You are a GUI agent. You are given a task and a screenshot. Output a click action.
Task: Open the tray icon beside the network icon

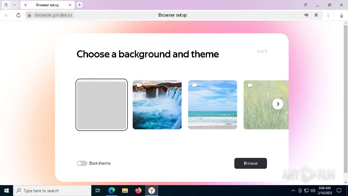click(300, 191)
